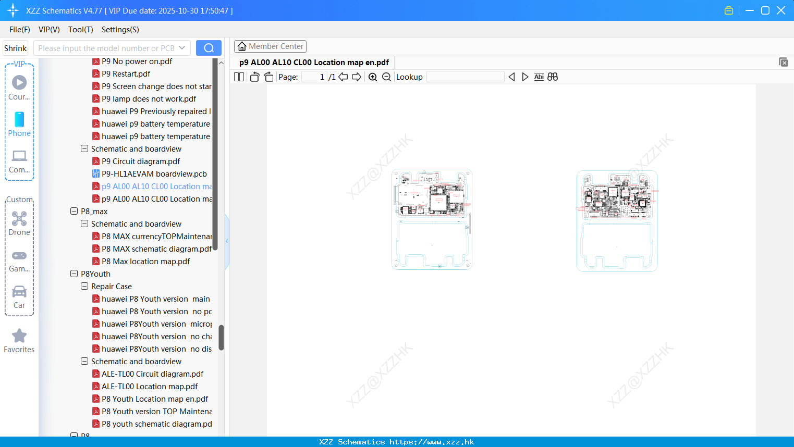Select the Computer sidebar category
Image resolution: width=794 pixels, height=447 pixels.
coord(19,162)
